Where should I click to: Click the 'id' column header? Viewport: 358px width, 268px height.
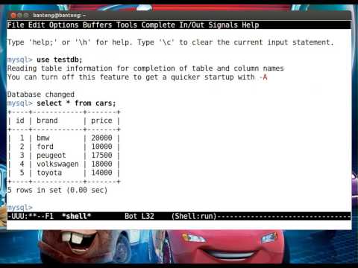tap(20, 121)
